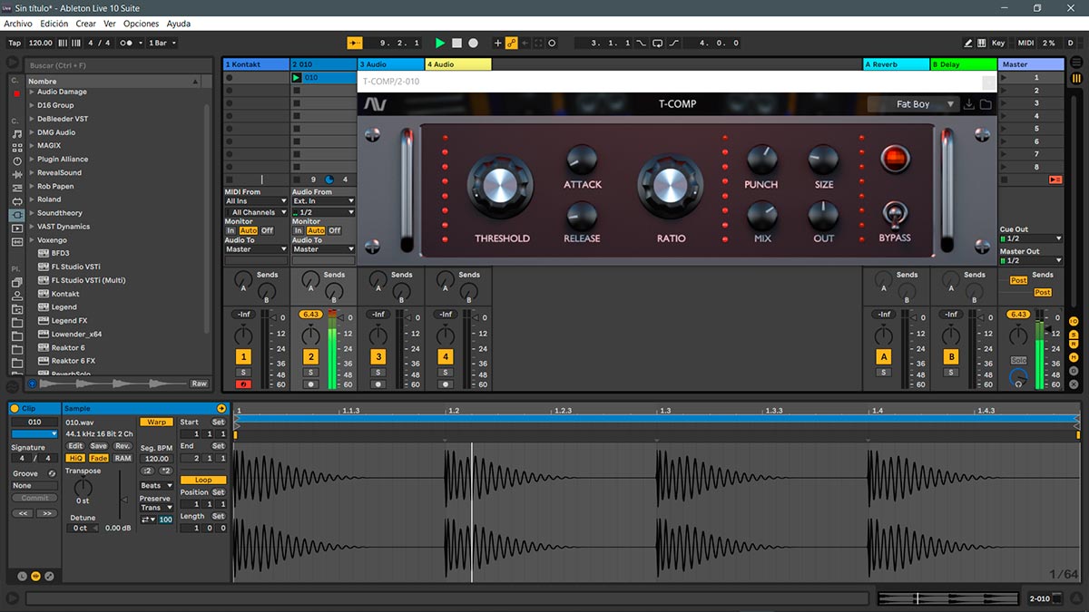Open the Archivo menu
Screen dimensions: 1089x612
click(x=18, y=24)
